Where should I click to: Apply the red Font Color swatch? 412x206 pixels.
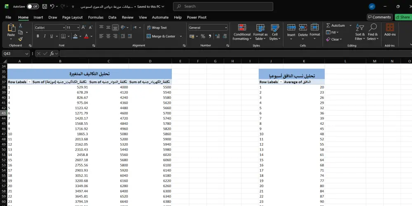tap(86, 36)
